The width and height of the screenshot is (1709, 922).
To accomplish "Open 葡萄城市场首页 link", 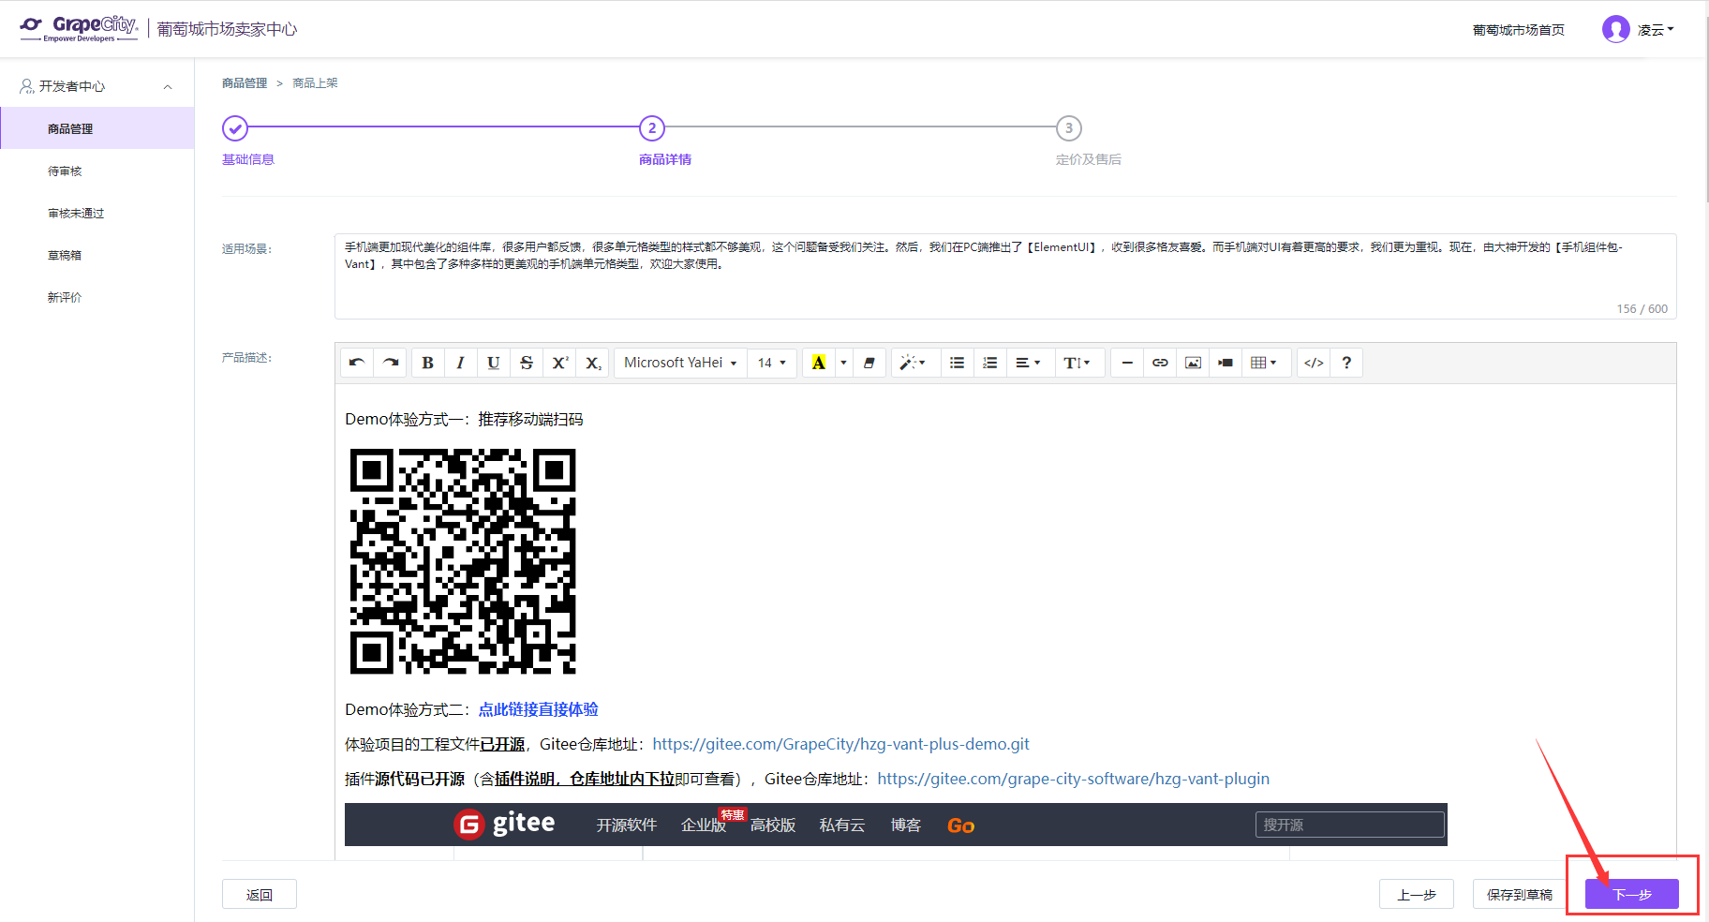I will [x=1519, y=30].
